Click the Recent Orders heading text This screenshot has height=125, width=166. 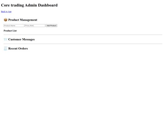click(18, 48)
